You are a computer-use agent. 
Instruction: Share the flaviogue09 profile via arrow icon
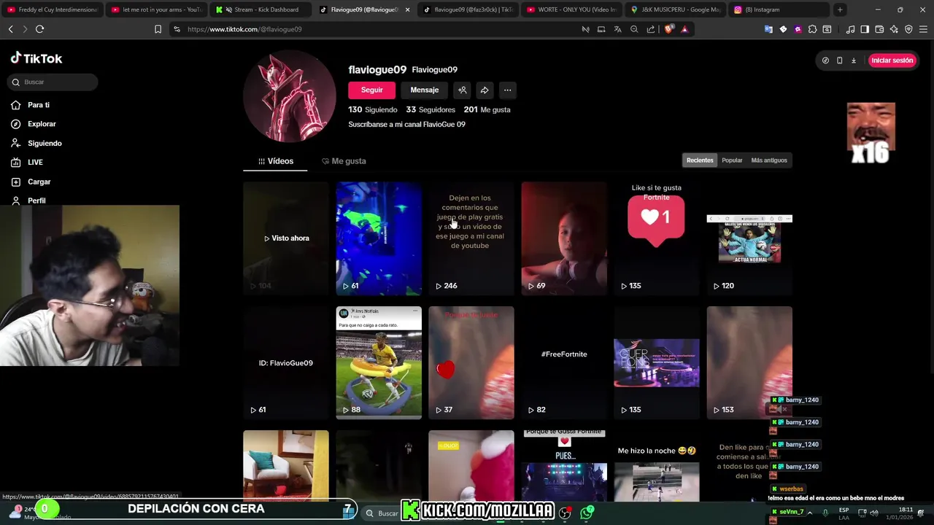tap(485, 90)
